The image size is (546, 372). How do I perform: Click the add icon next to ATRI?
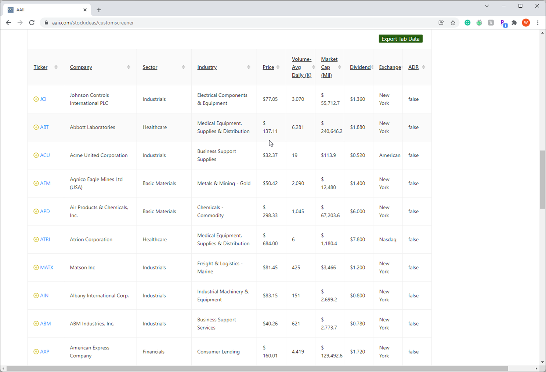(36, 240)
